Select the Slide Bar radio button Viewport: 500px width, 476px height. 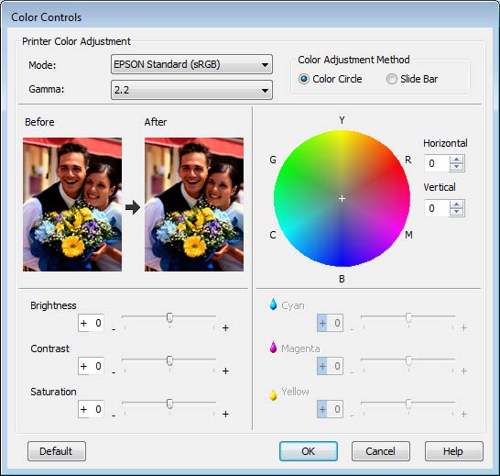point(392,79)
